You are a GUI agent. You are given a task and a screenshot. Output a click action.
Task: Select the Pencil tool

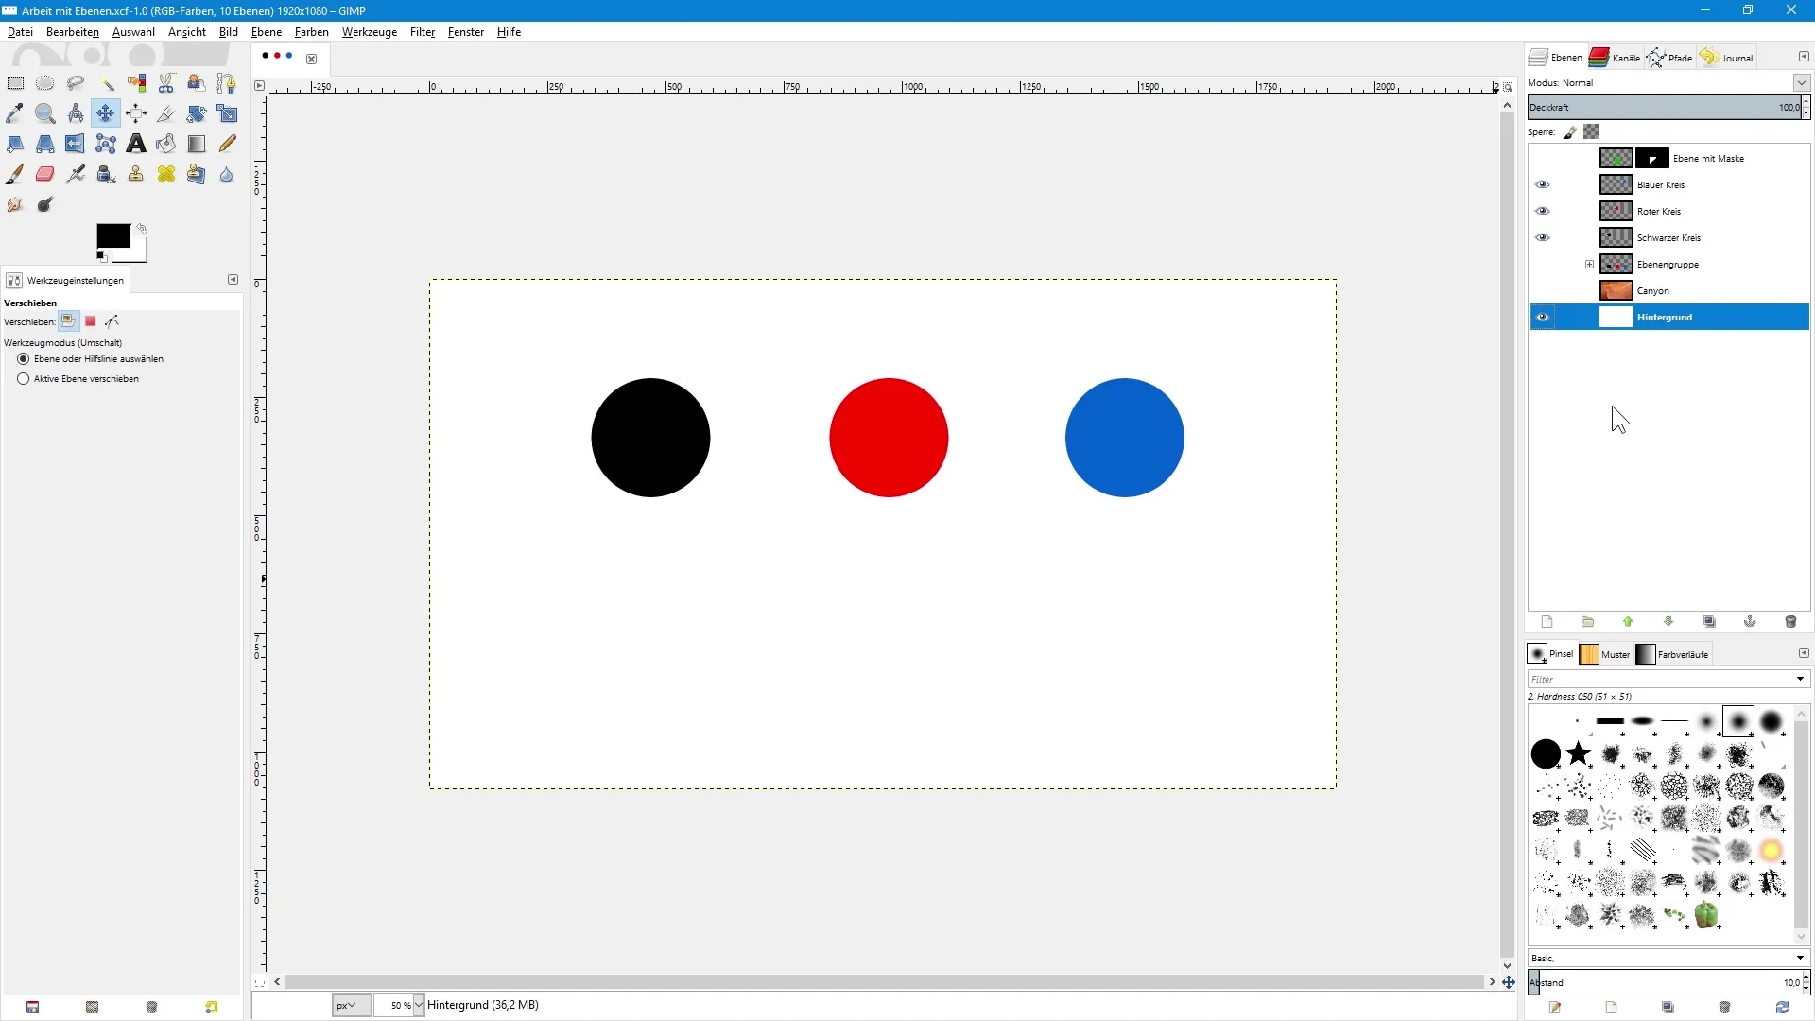pyautogui.click(x=227, y=144)
